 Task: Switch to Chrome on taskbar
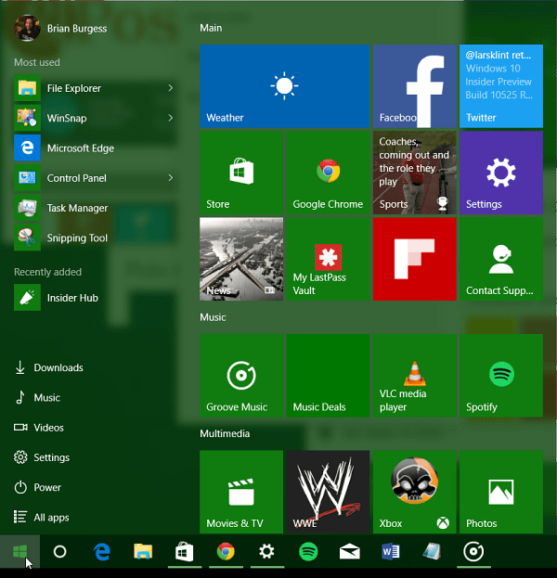click(226, 552)
